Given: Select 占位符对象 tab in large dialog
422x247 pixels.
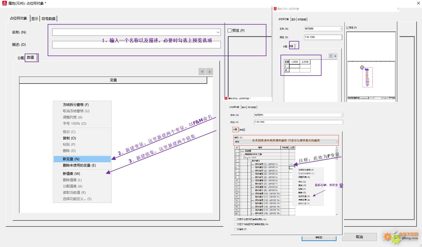Looking at the screenshot, I should (x=18, y=18).
